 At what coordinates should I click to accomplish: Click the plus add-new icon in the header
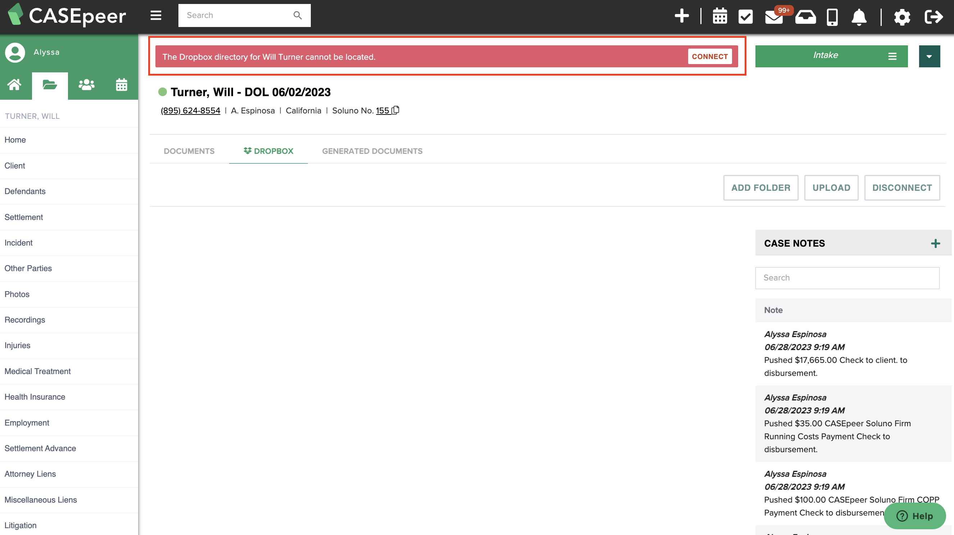[681, 16]
